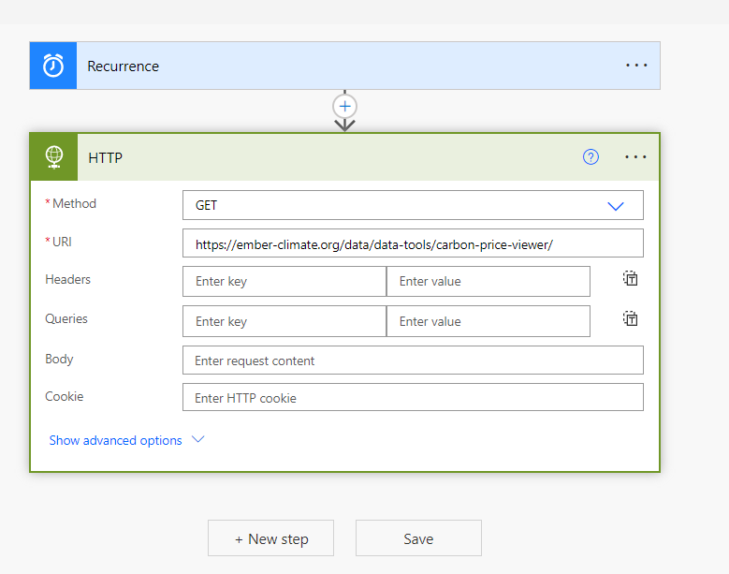Viewport: 729px width, 574px height.
Task: Click the Headers value field
Action: point(488,281)
